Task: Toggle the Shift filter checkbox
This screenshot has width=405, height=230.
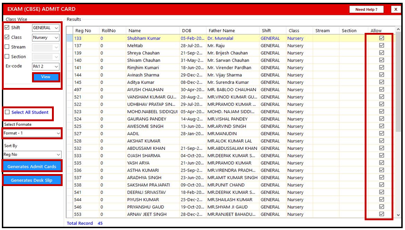Action: tap(7, 27)
